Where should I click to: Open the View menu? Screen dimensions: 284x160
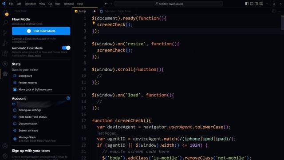coord(42,4)
